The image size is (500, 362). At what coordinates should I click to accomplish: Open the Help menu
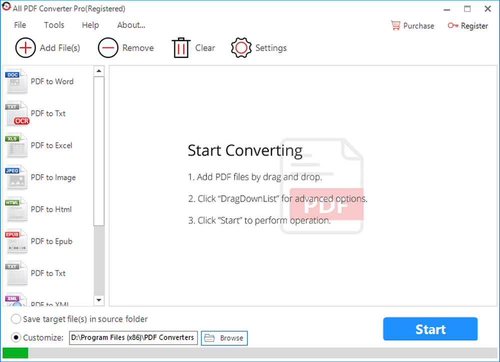90,25
